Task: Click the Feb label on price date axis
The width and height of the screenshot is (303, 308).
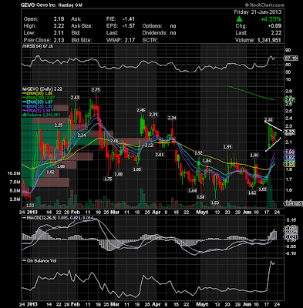Action: [x=76, y=213]
